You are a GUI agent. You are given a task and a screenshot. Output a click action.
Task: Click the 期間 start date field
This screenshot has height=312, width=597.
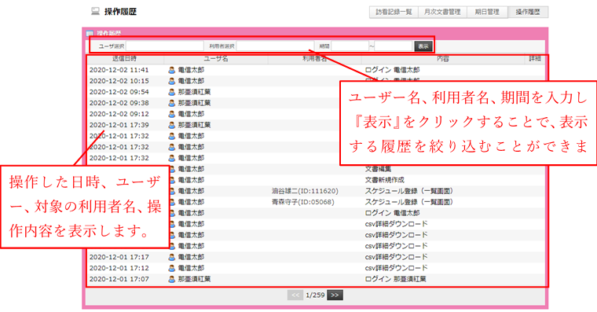350,46
